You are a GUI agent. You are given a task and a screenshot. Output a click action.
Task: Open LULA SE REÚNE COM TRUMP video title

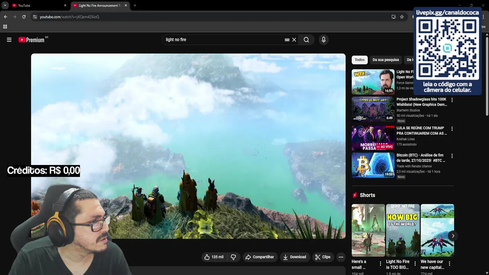422,131
